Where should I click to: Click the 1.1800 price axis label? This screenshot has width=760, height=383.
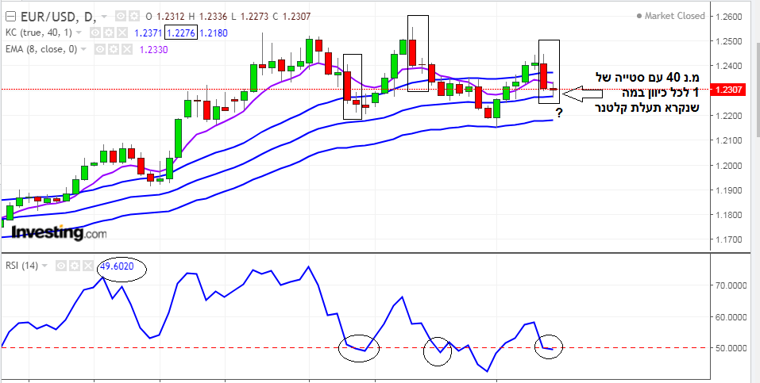pyautogui.click(x=728, y=215)
